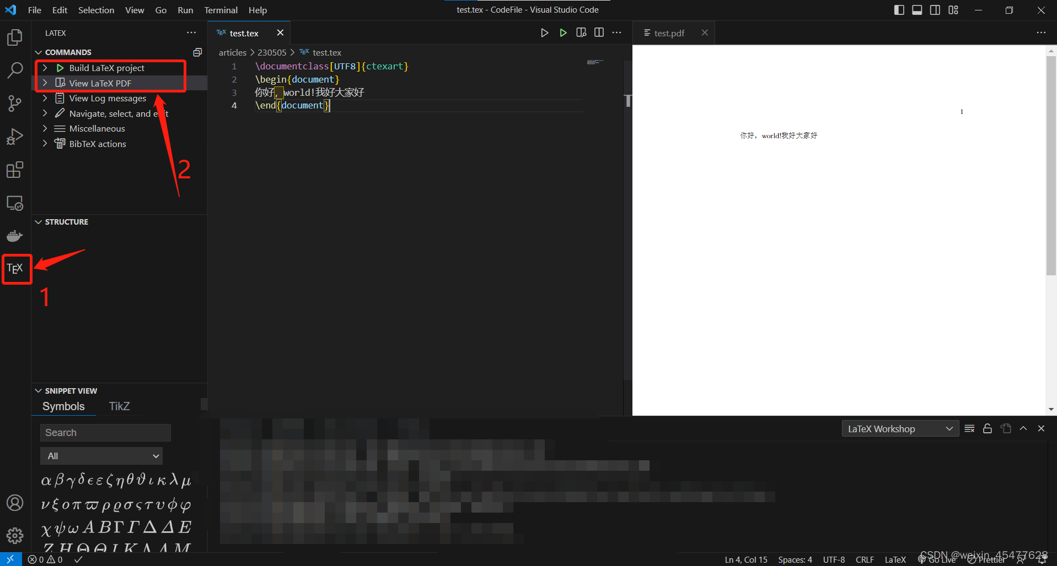Type in the snippet Search field
1057x566 pixels.
coord(105,432)
